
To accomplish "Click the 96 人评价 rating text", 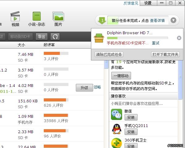I will (52, 136).
